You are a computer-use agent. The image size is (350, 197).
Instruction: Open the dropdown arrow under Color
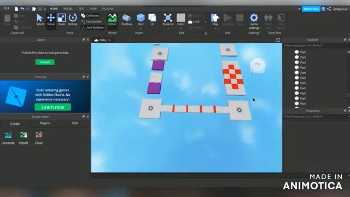click(x=181, y=28)
